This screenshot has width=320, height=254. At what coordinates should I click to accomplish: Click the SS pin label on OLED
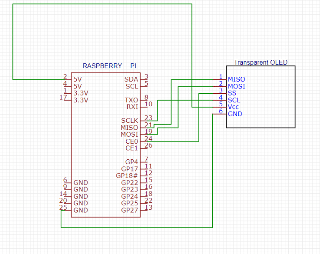232,93
